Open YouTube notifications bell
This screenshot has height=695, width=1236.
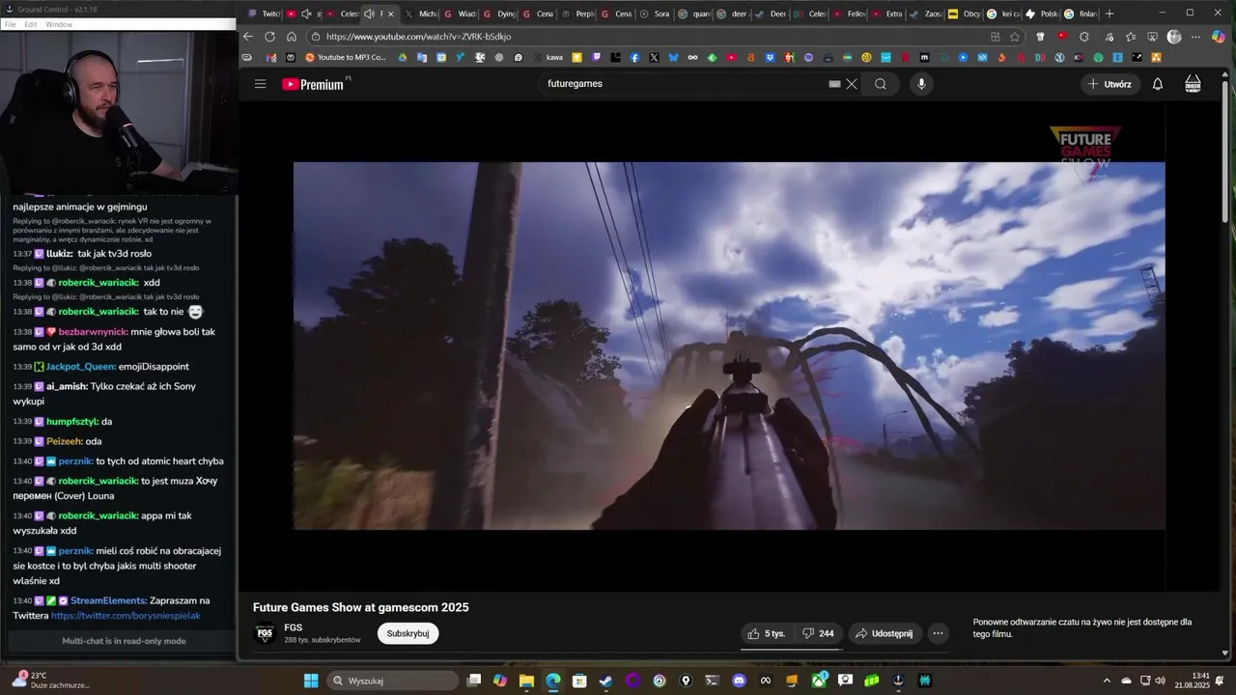pyautogui.click(x=1157, y=84)
